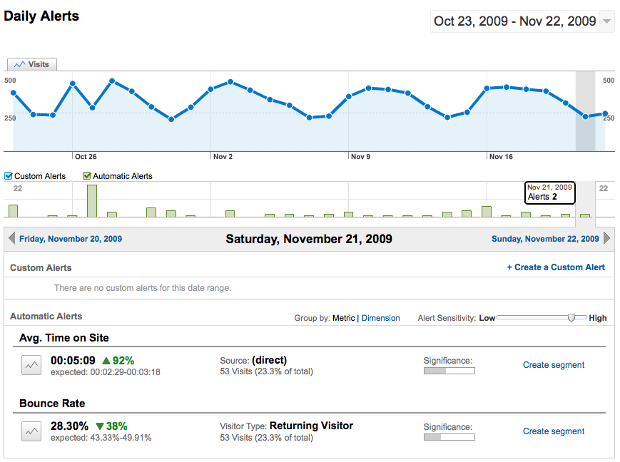Click the Oct 23 - Nov 22 date range field

(514, 21)
